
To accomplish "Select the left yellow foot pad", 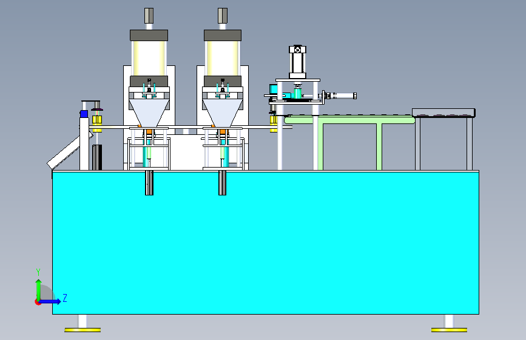I will (x=83, y=330).
